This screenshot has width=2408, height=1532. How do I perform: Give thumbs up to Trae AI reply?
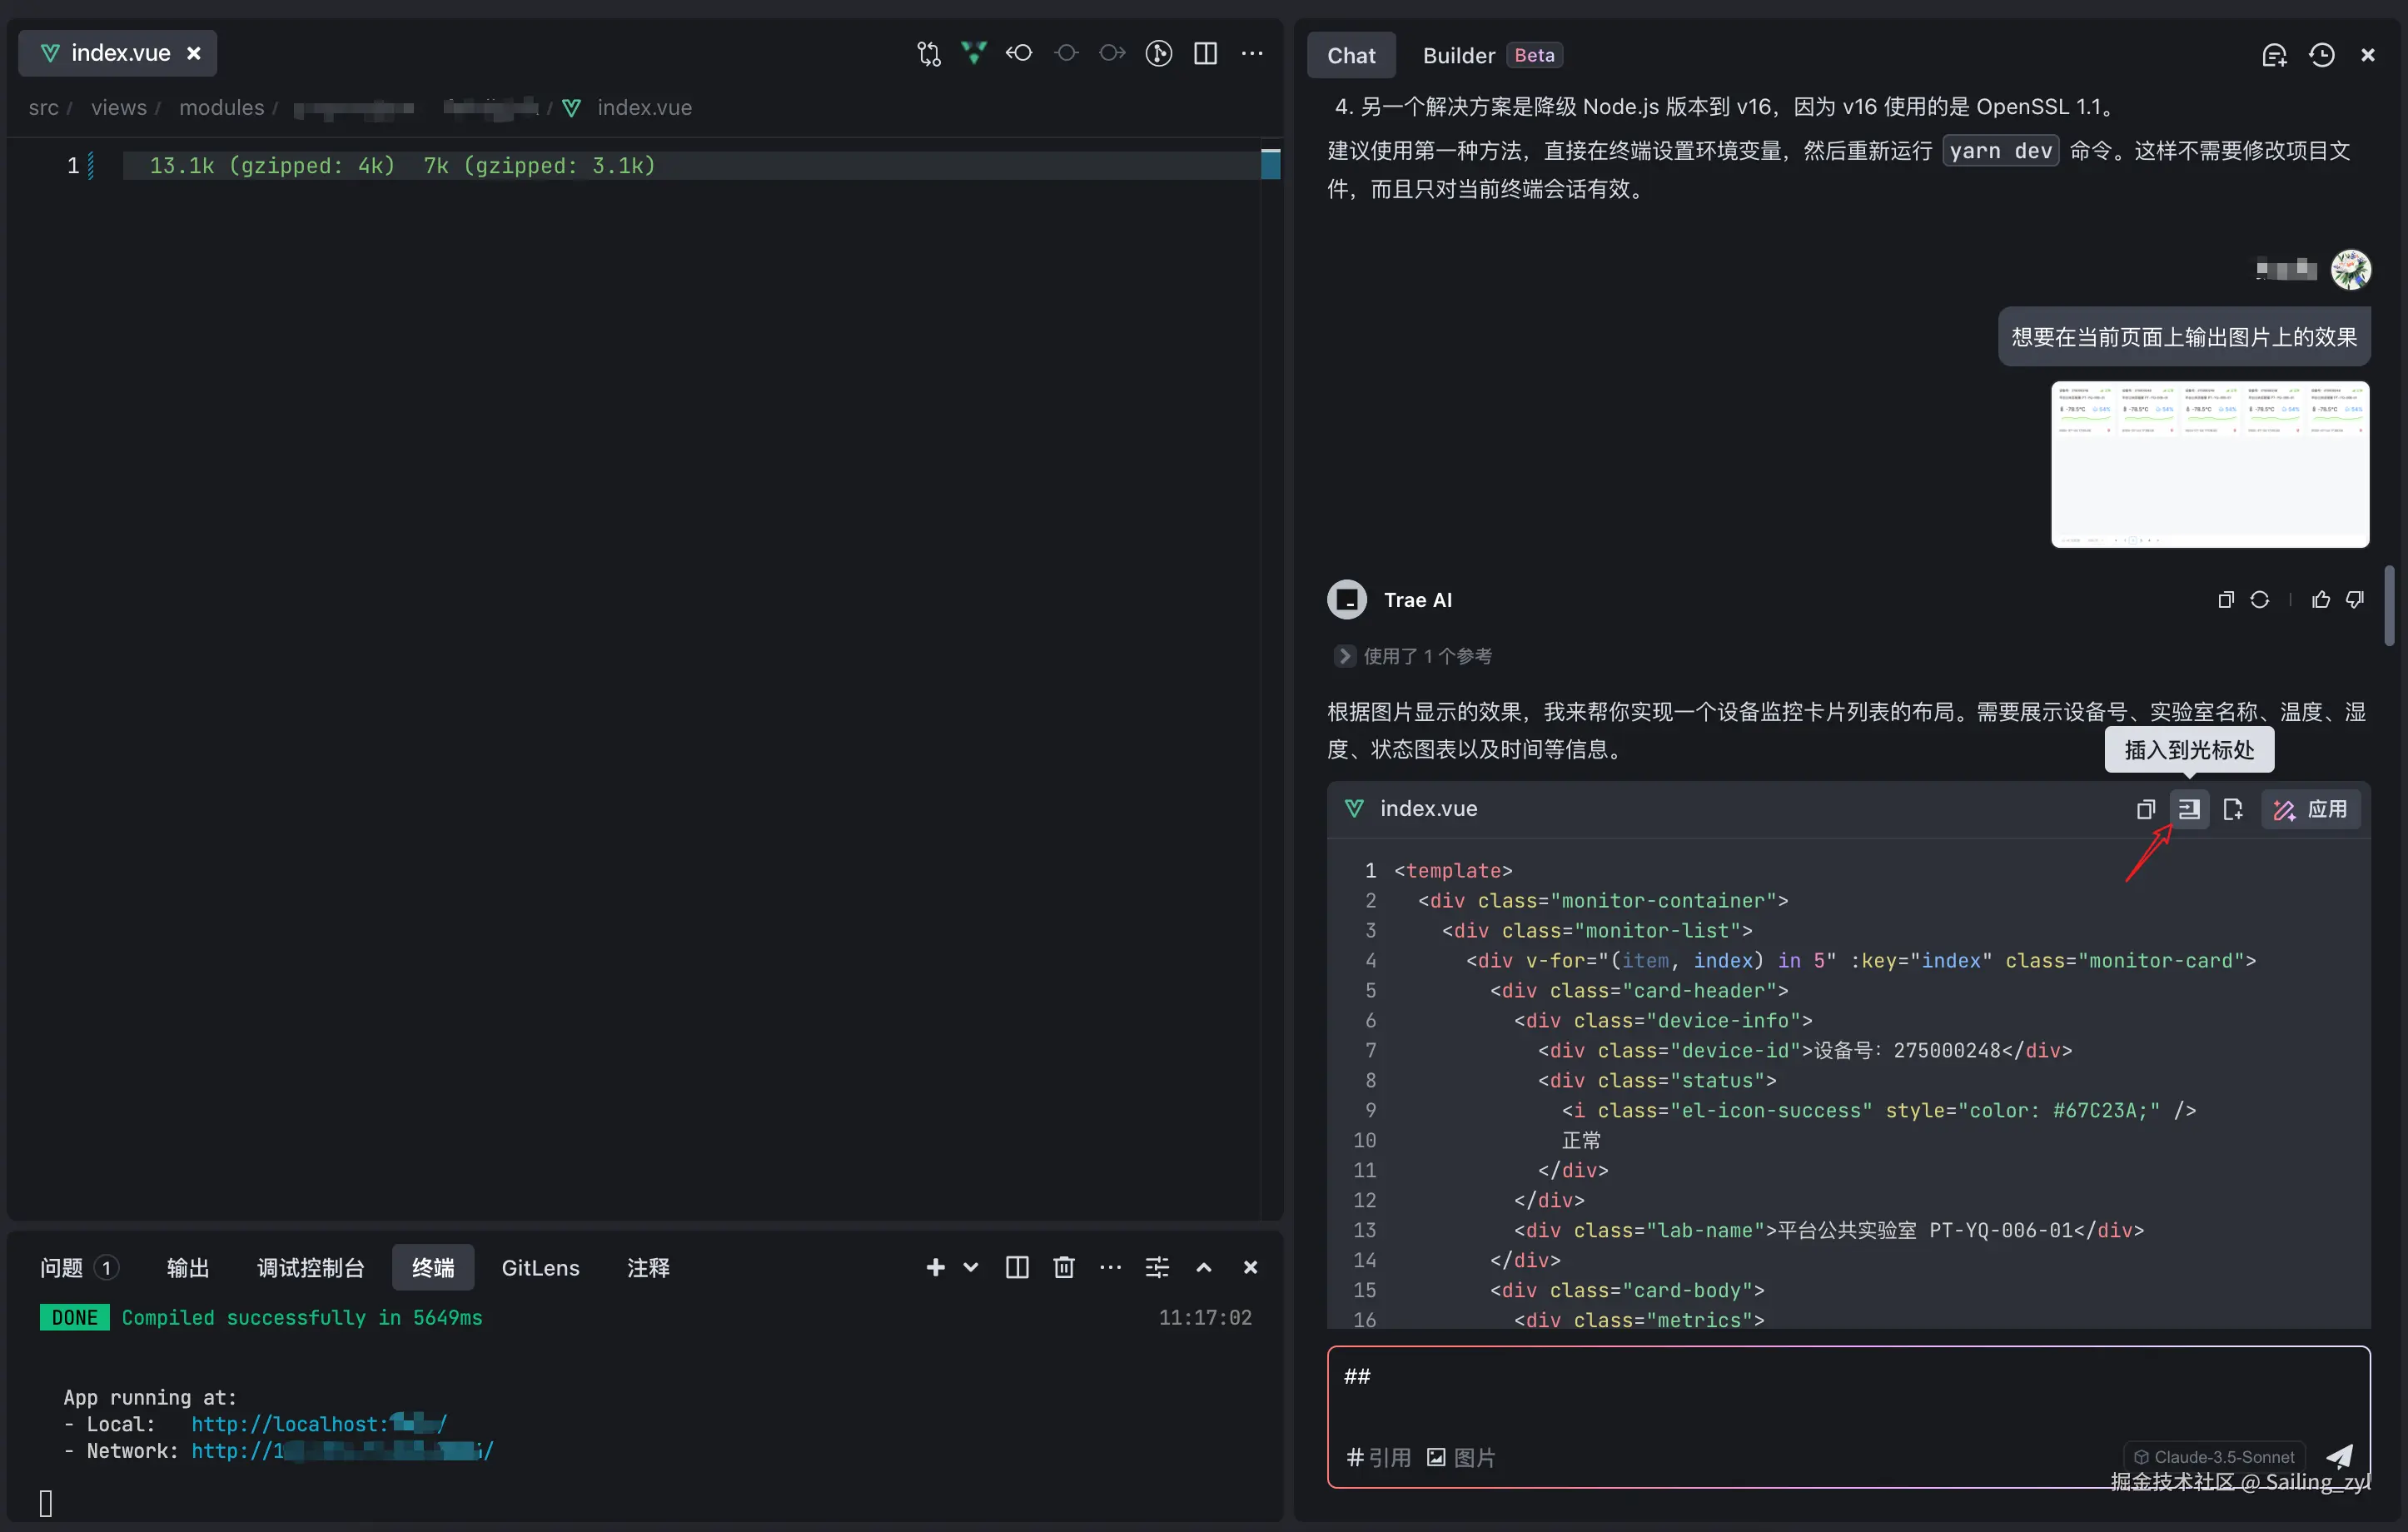(2320, 600)
